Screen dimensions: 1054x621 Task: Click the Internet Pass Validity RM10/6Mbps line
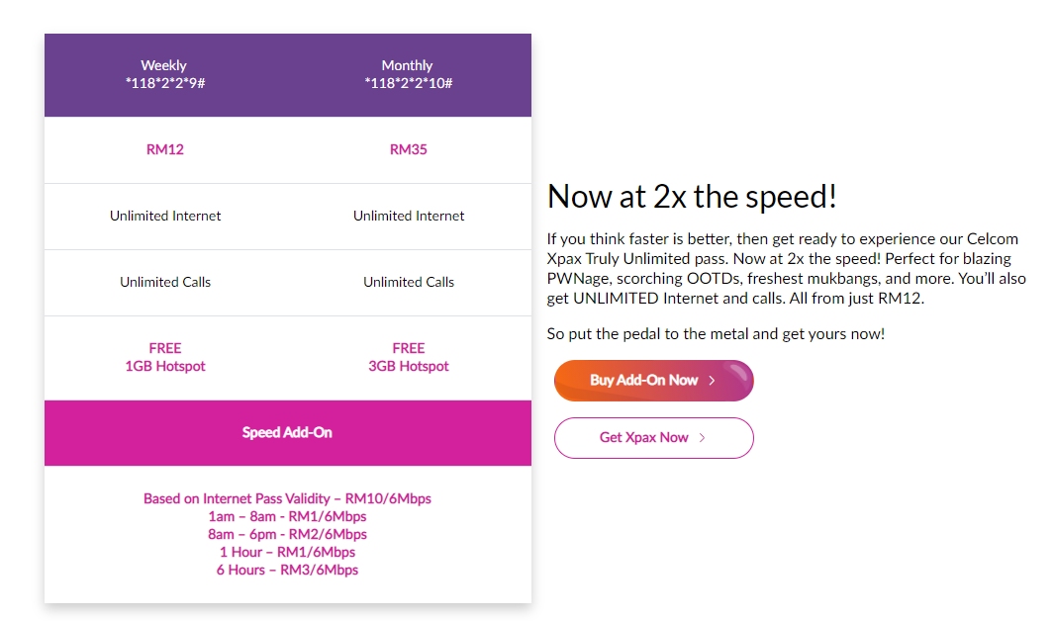coord(287,499)
